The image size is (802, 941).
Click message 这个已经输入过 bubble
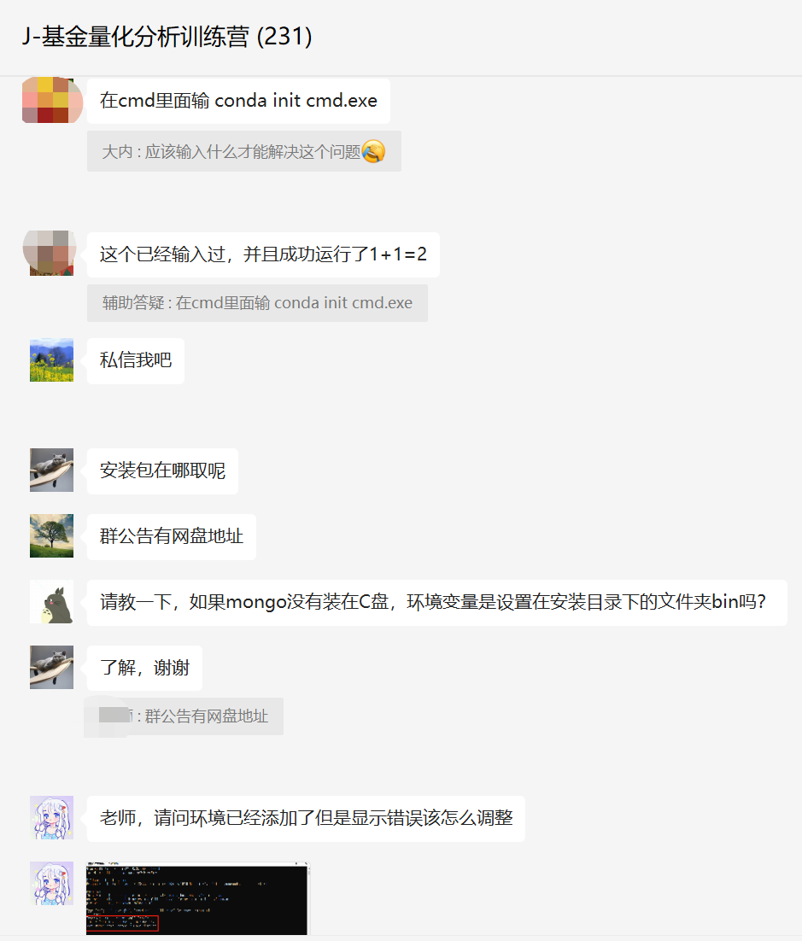point(263,254)
